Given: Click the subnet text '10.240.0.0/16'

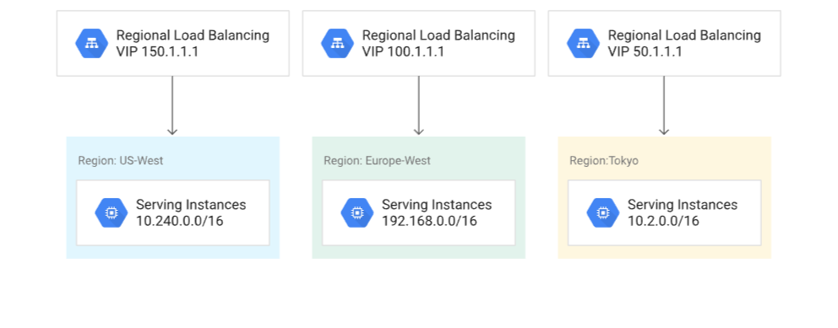Looking at the screenshot, I should pyautogui.click(x=180, y=221).
